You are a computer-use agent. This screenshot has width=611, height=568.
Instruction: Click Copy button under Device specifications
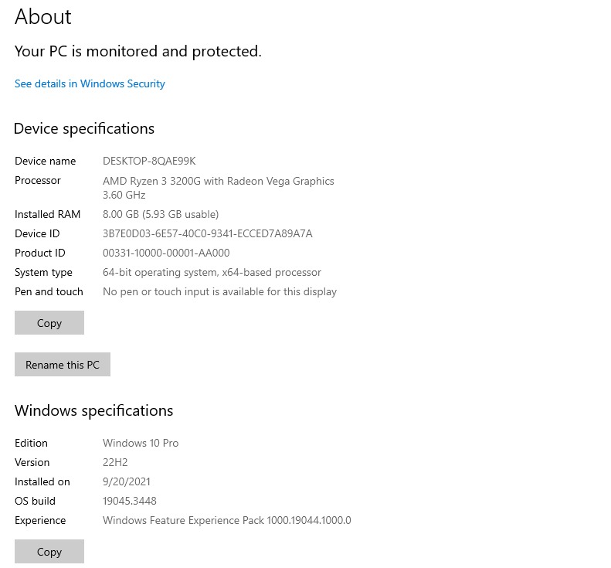pos(49,323)
